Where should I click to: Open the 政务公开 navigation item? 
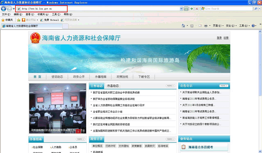click(79, 77)
